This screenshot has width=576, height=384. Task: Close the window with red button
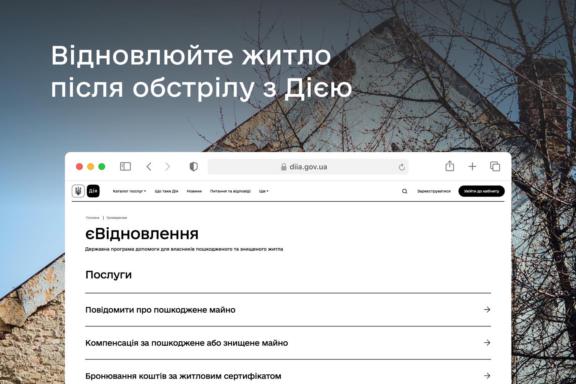tap(79, 166)
